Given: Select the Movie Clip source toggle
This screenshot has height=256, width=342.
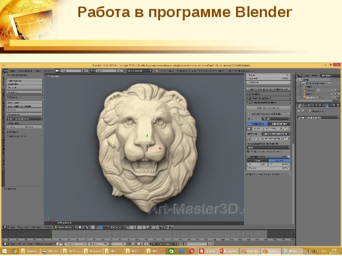Looking at the screenshot, I should click(279, 124).
